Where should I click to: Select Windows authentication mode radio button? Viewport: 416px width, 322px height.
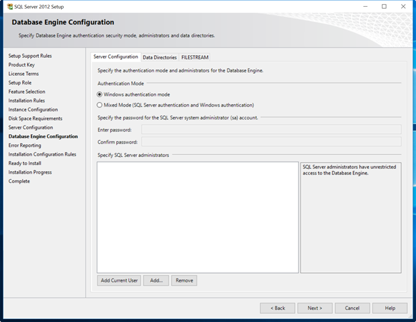[x=100, y=95]
